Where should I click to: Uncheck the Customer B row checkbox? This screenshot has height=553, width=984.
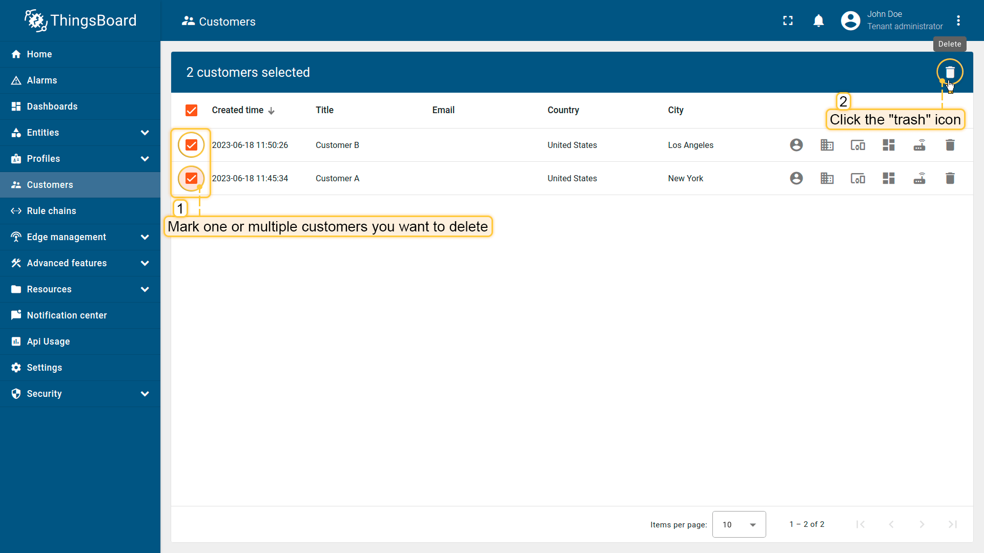(191, 145)
